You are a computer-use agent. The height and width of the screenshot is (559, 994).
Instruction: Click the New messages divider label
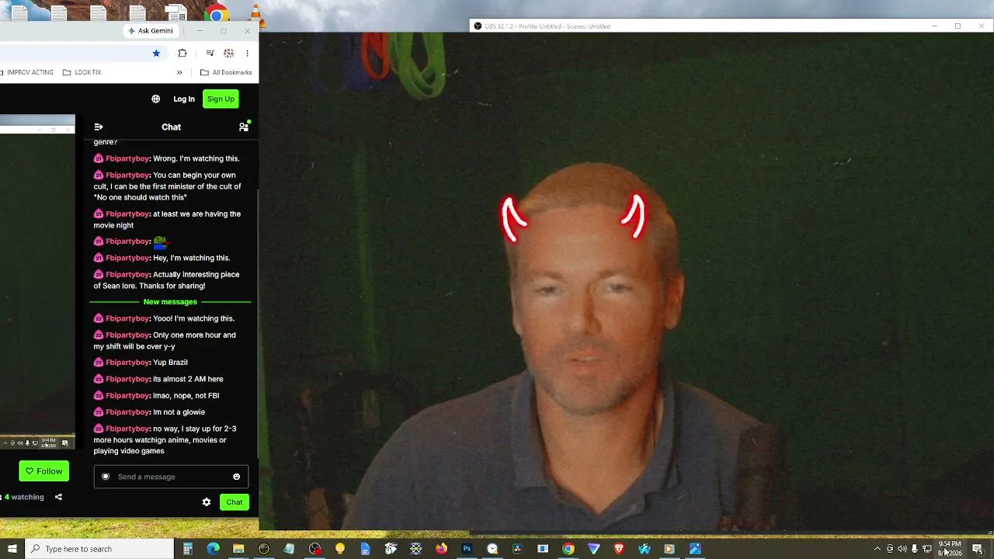[170, 301]
